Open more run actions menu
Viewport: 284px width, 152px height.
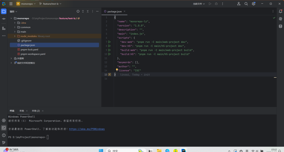[x=223, y=4]
